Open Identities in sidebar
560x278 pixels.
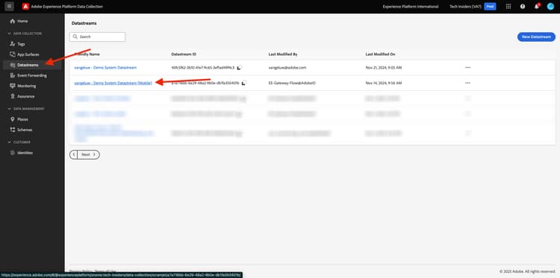click(25, 153)
